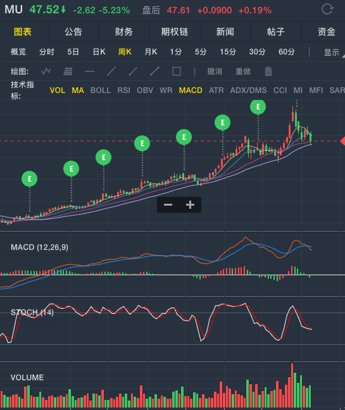Image resolution: width=345 pixels, height=410 pixels.
Task: Choose the horizontal line drawing tool
Action: point(89,71)
